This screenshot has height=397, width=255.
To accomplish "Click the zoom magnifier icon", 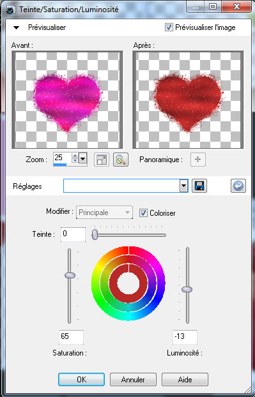I will click(x=121, y=160).
